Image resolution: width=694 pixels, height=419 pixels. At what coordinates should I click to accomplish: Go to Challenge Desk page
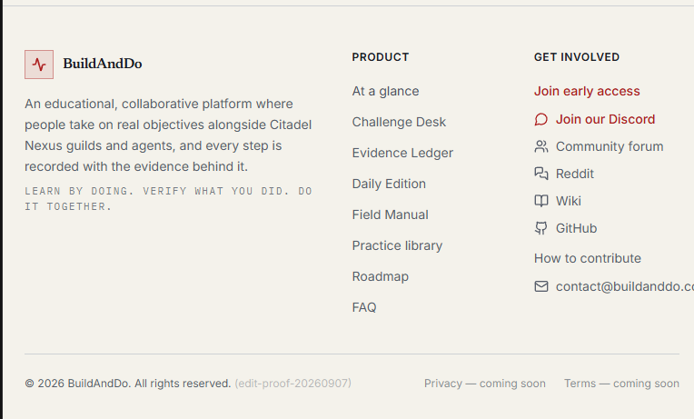point(399,122)
